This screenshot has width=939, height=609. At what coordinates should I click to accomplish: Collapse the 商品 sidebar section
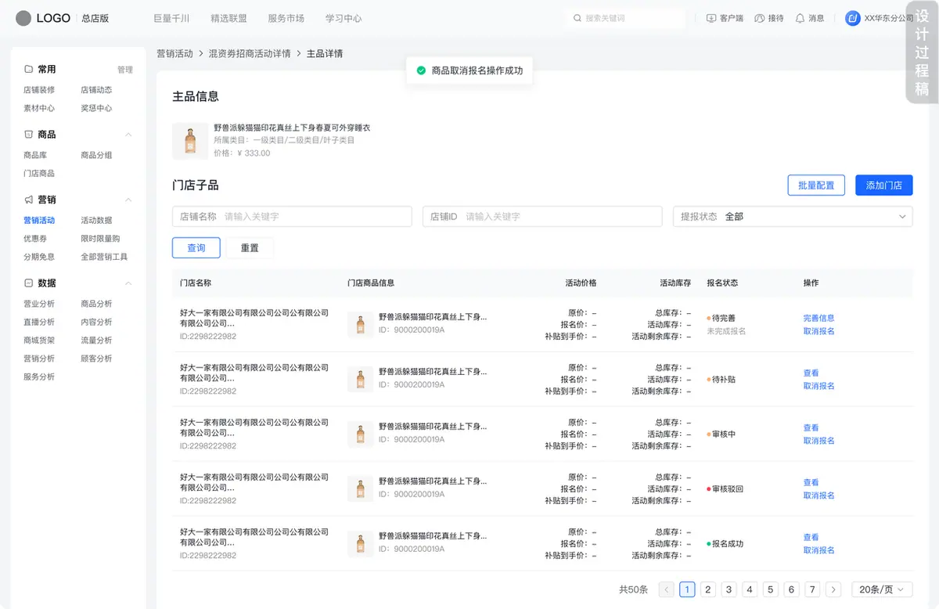coord(128,135)
